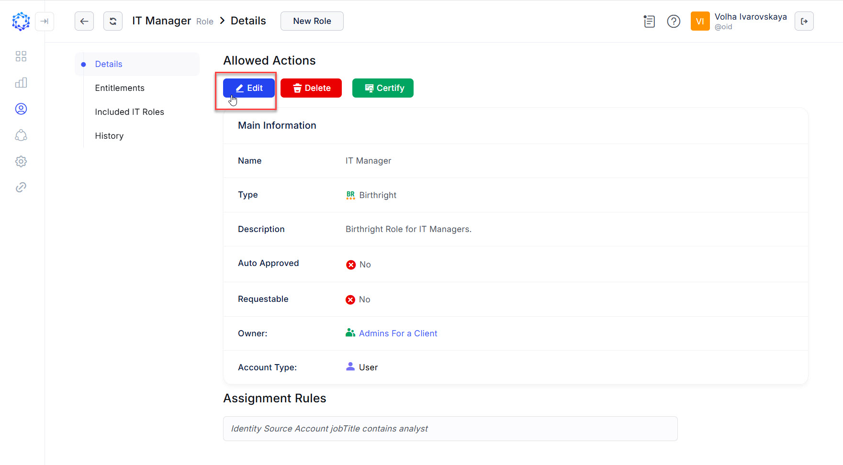
Task: Go back using the back arrow
Action: 84,21
